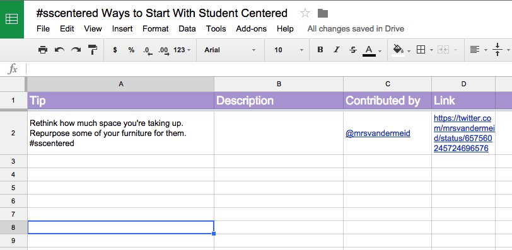Select row 5 header
The height and width of the screenshot is (250, 512).
13,188
